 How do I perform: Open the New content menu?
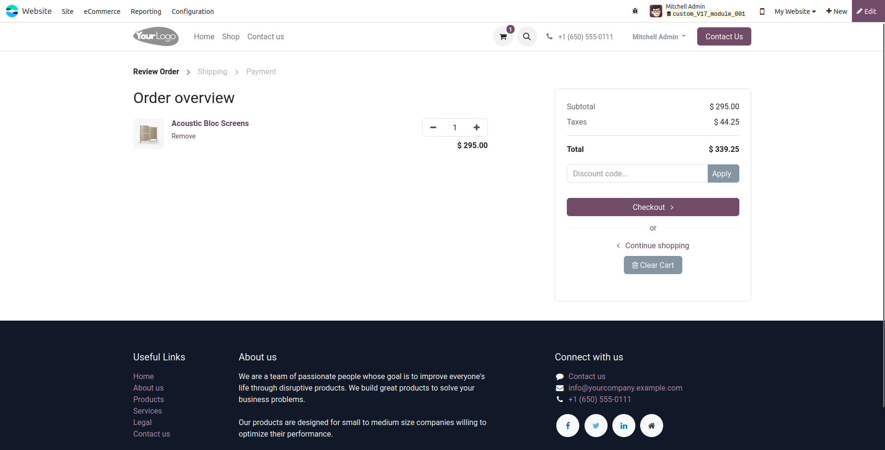click(x=837, y=12)
